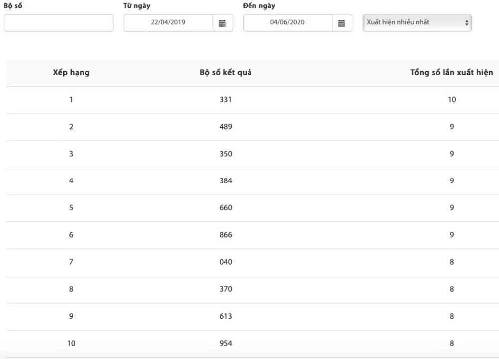Select result number 613 in the table

[x=226, y=316]
